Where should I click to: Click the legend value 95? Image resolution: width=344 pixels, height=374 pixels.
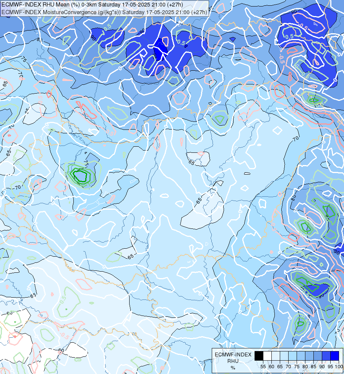coord(330,367)
